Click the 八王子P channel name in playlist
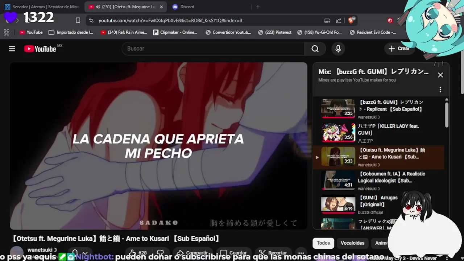 (365, 141)
